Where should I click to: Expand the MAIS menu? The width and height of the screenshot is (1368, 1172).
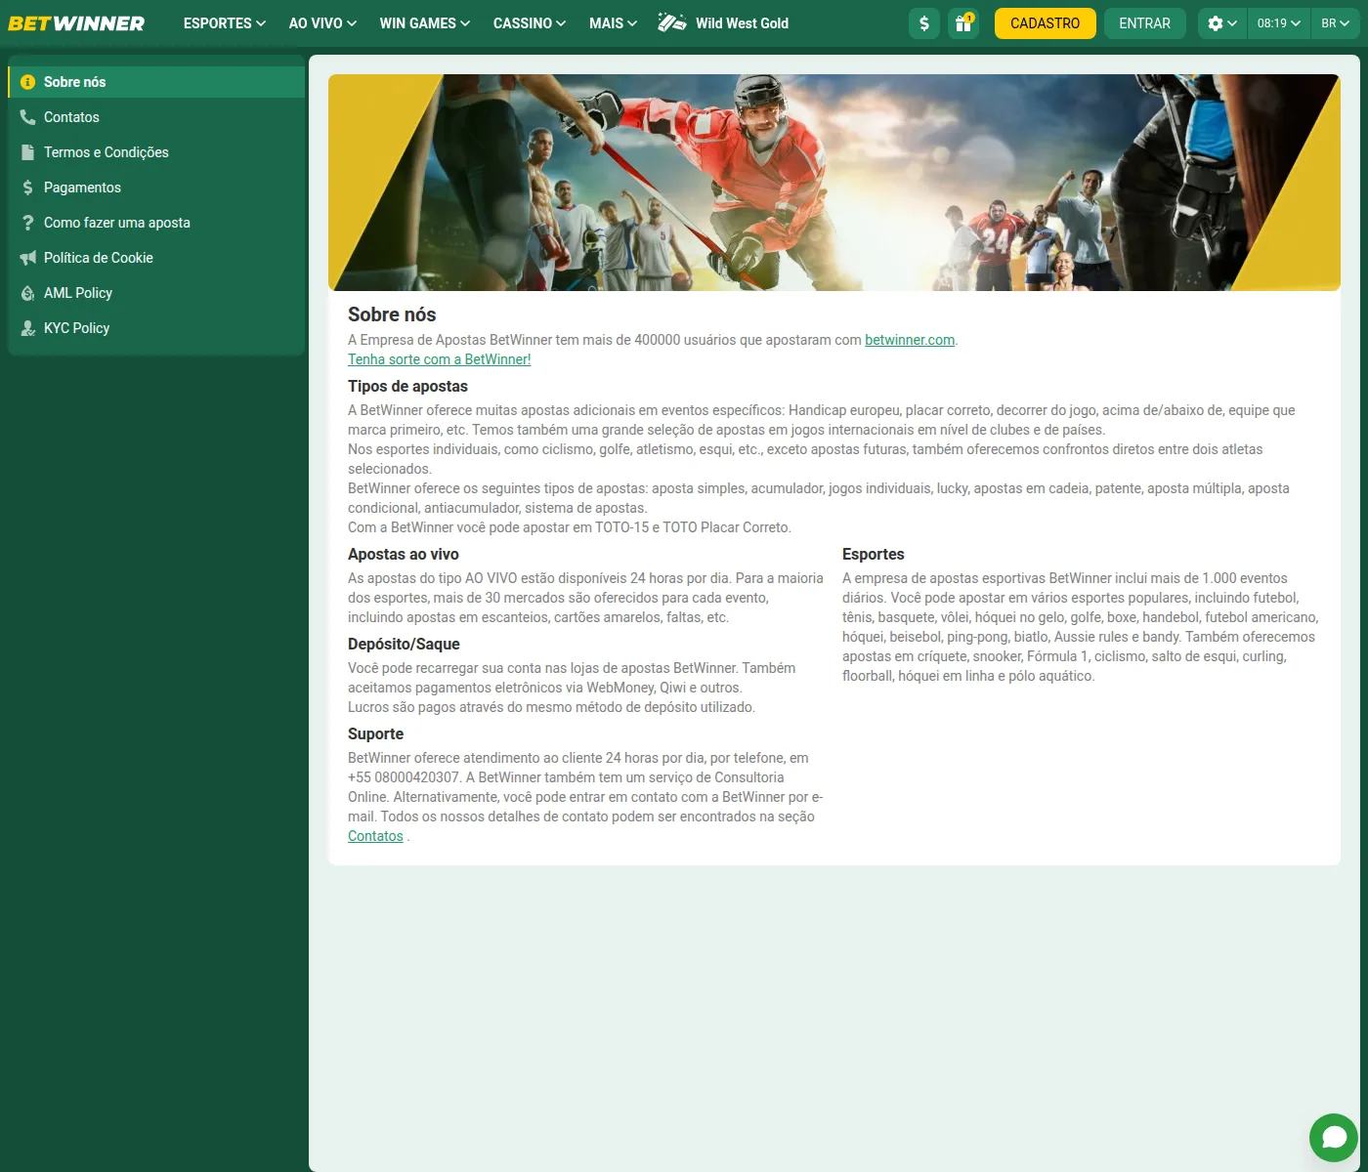[613, 23]
